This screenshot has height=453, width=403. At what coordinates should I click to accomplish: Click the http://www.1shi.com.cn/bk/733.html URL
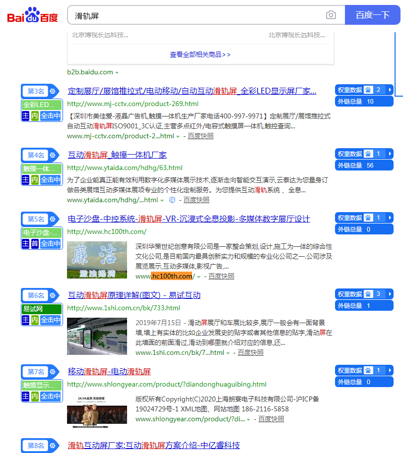click(x=124, y=308)
